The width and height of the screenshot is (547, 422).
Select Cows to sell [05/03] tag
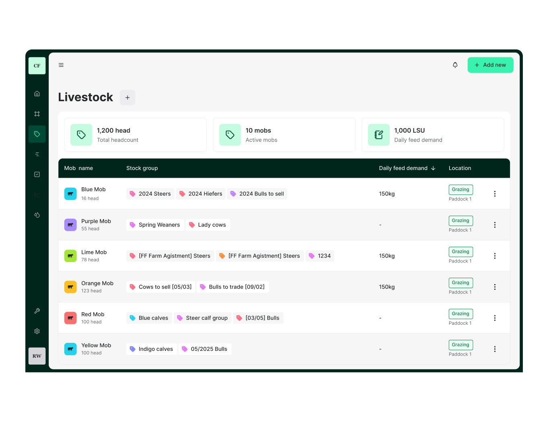pyautogui.click(x=161, y=287)
